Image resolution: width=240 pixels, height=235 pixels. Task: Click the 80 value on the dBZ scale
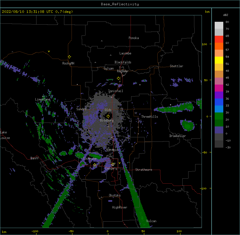click(x=227, y=22)
